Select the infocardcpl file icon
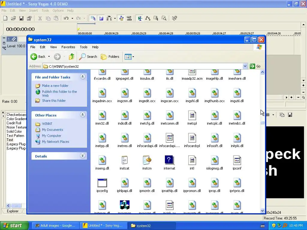 [x=192, y=138]
